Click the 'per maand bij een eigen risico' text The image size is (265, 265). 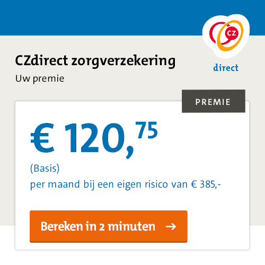[x=109, y=184]
